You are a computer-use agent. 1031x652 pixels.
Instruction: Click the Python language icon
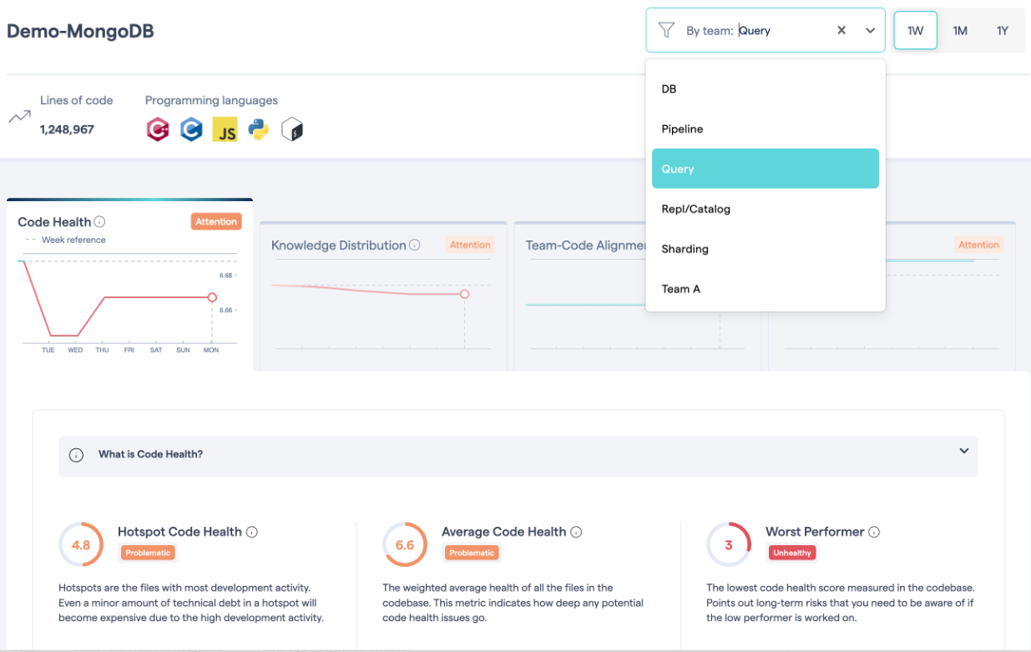pos(259,129)
